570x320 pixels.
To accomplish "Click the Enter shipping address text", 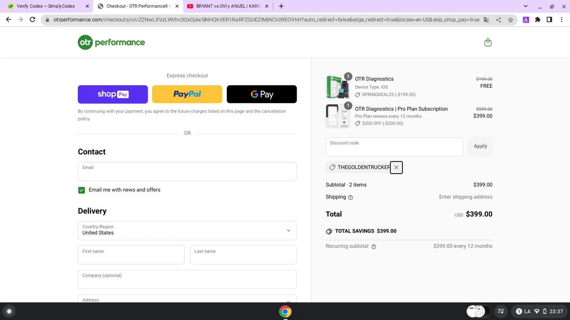I will coord(465,197).
